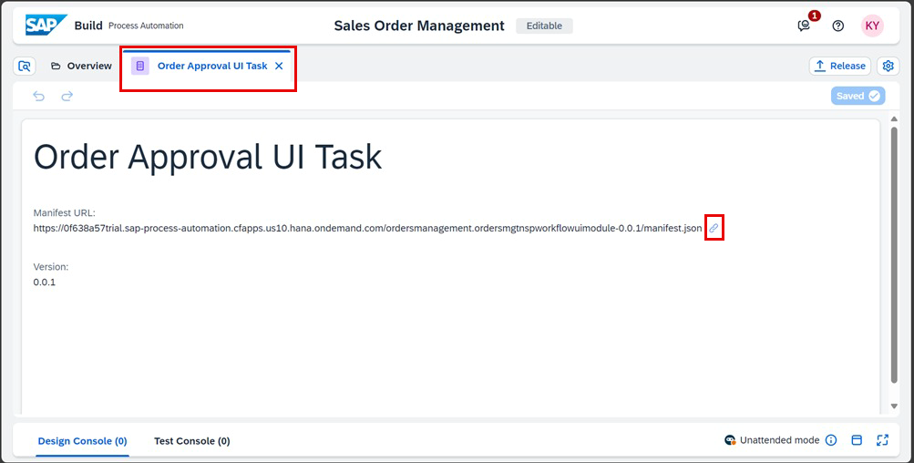Click the Order Approval UI Task heading
Viewport: 914px width, 463px height.
[x=208, y=157]
